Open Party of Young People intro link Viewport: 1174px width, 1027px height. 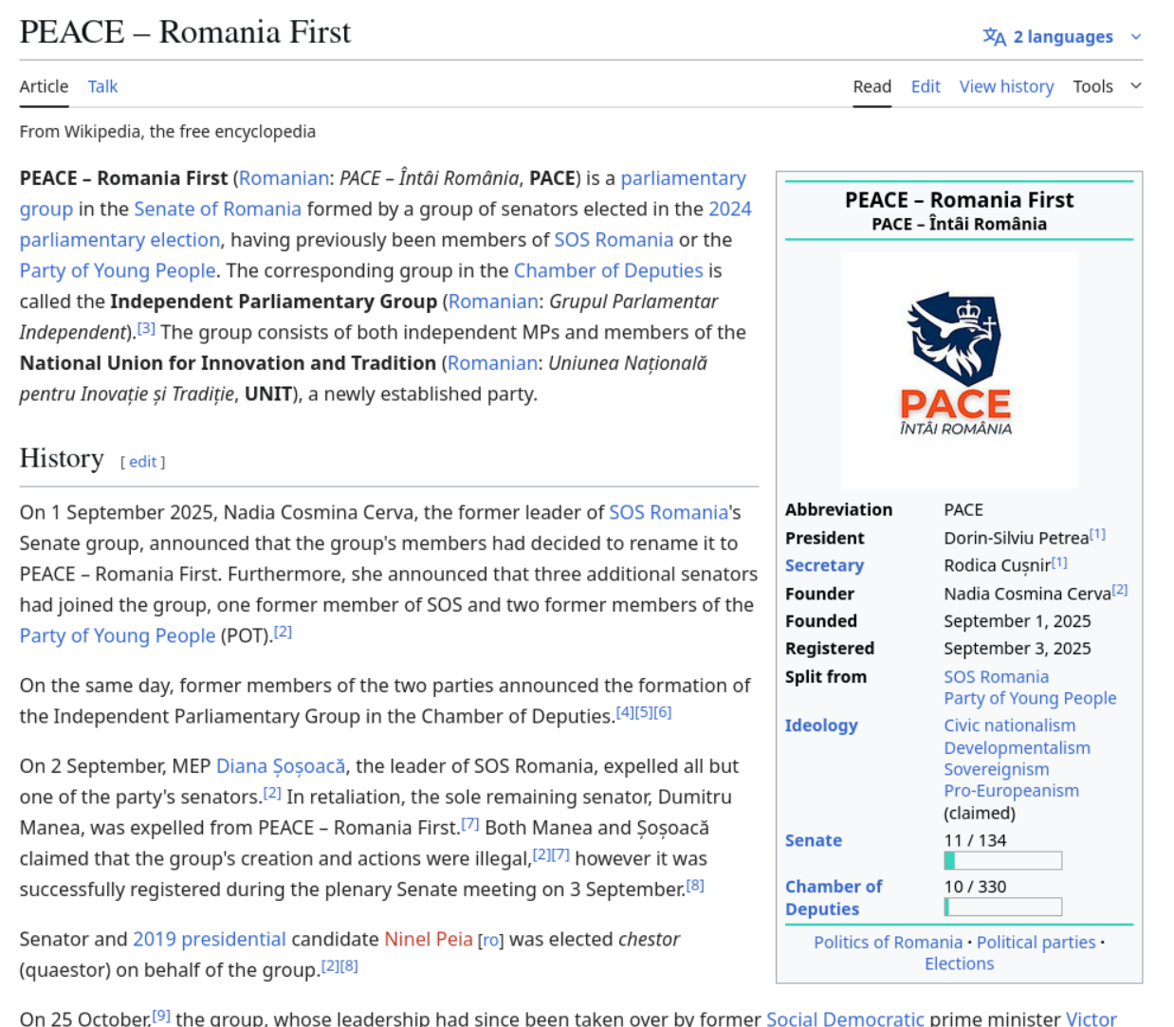click(x=118, y=270)
